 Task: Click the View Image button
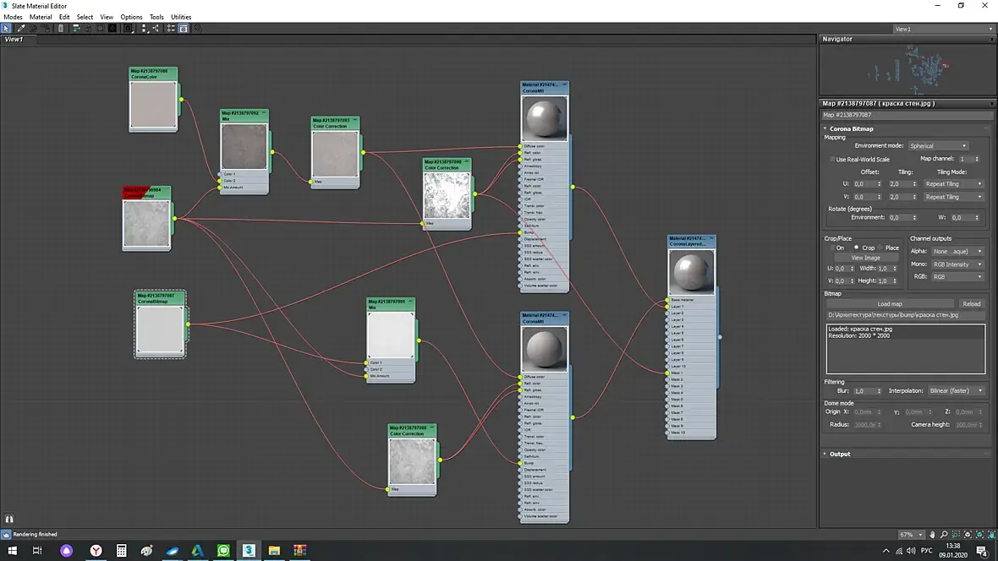click(x=865, y=258)
